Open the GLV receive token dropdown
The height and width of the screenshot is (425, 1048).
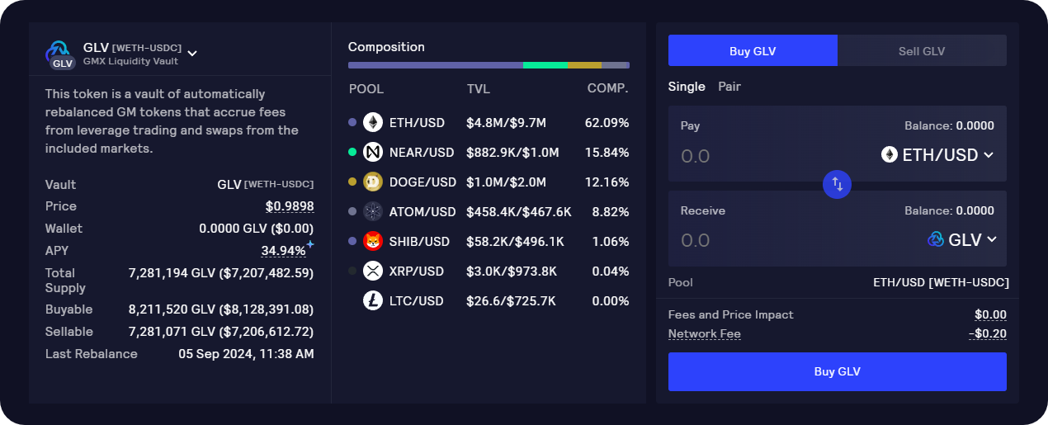[x=962, y=239]
